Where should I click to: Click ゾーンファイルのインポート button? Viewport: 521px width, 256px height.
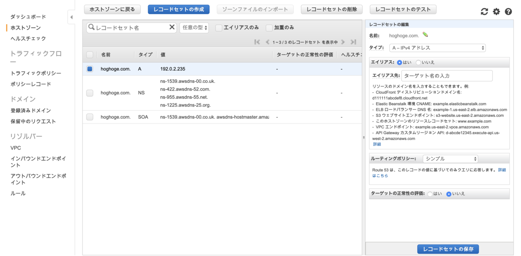tap(255, 9)
